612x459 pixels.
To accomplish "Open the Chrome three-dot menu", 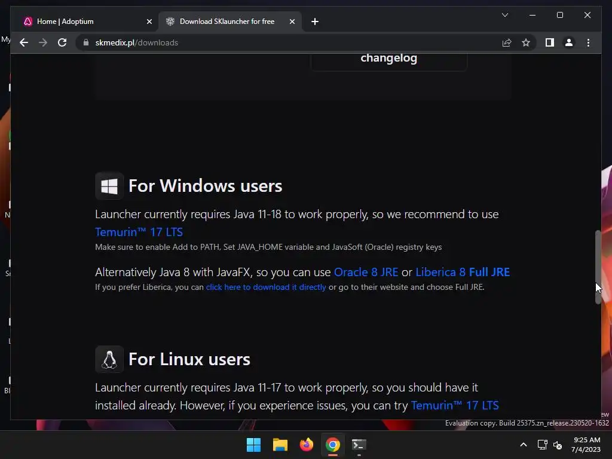I will [x=588, y=42].
